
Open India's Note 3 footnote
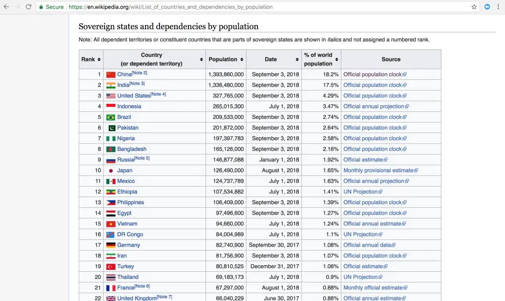(137, 83)
